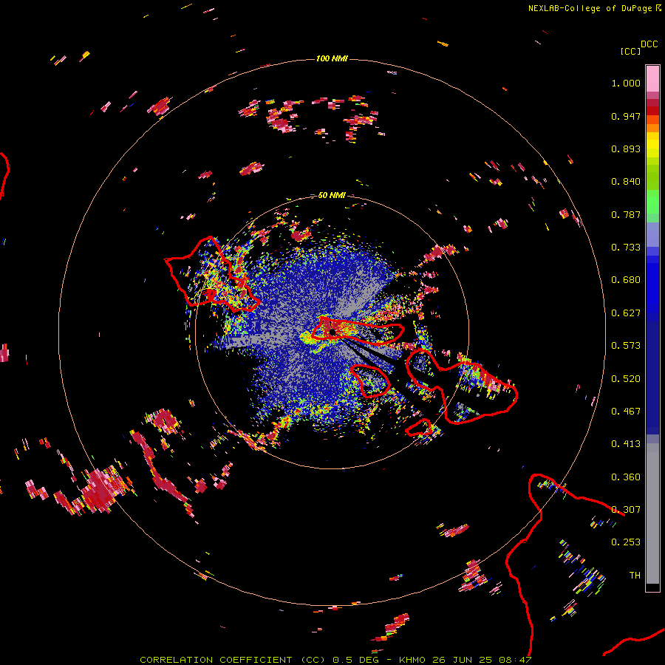
Task: Click the 50 NMI range ring label
Action: coord(332,196)
